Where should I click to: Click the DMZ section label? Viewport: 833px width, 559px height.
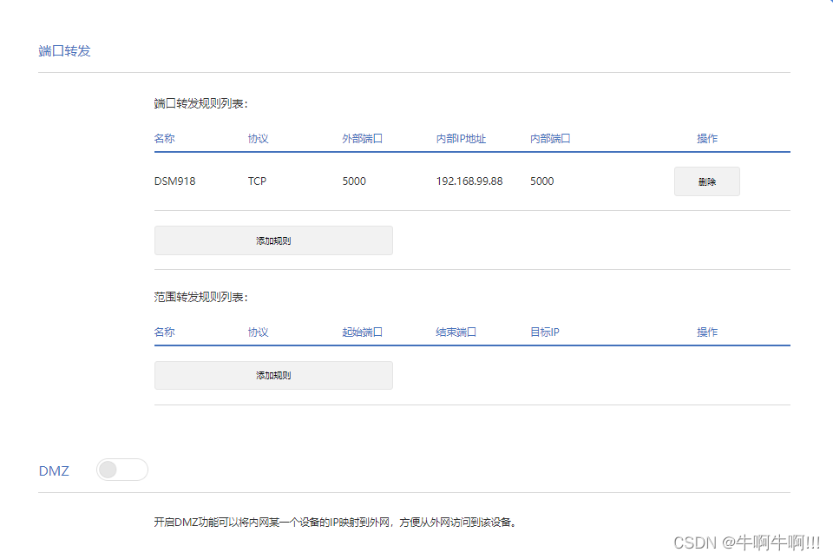coord(54,470)
